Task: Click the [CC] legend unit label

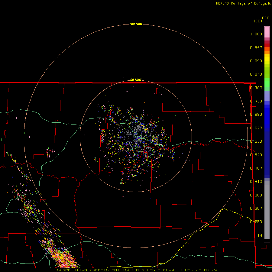Action: (258, 21)
